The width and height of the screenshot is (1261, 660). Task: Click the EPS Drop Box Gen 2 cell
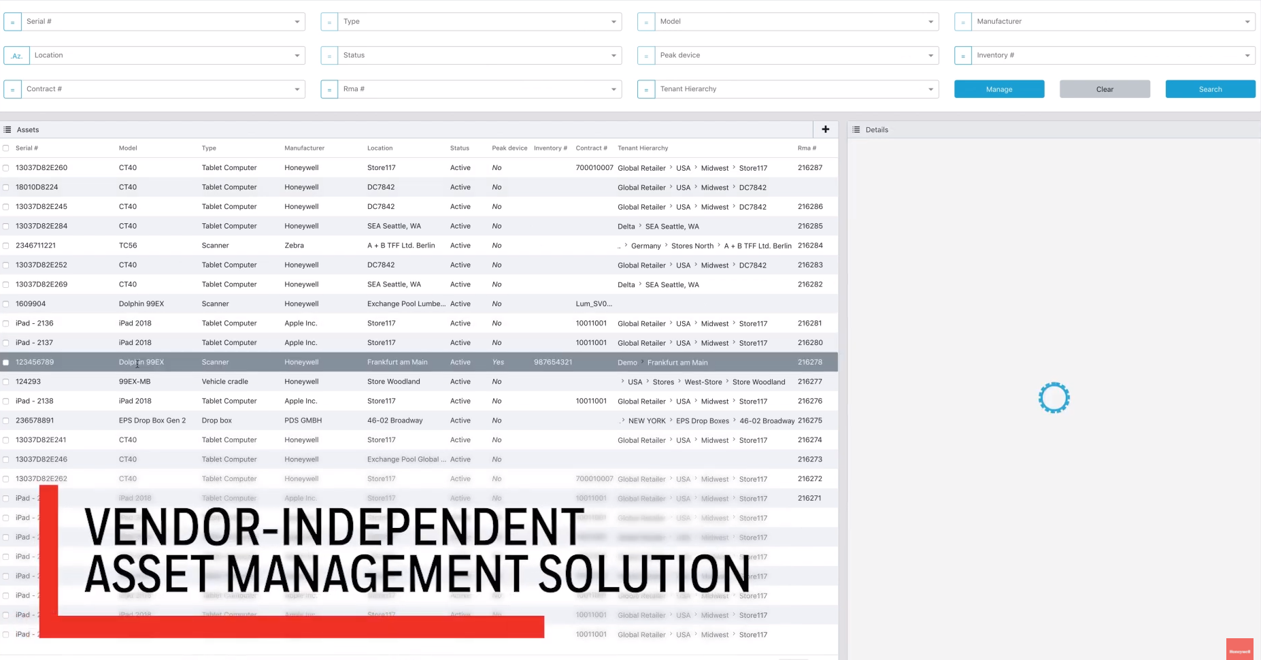point(152,420)
